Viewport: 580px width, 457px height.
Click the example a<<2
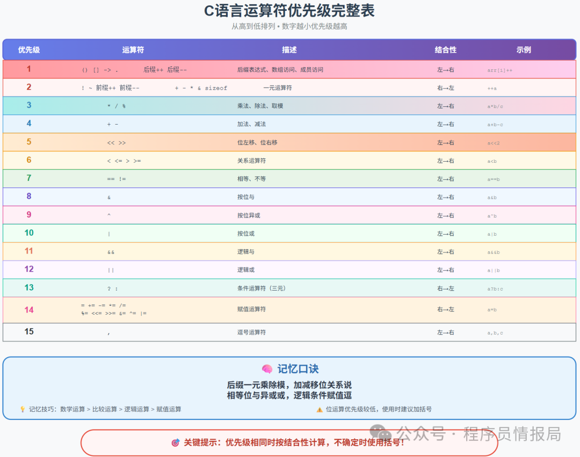(494, 143)
